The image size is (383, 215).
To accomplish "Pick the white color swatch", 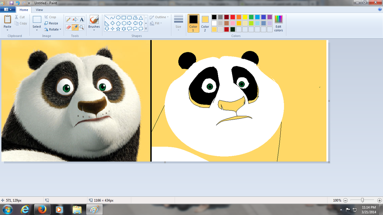I will 214,23.
